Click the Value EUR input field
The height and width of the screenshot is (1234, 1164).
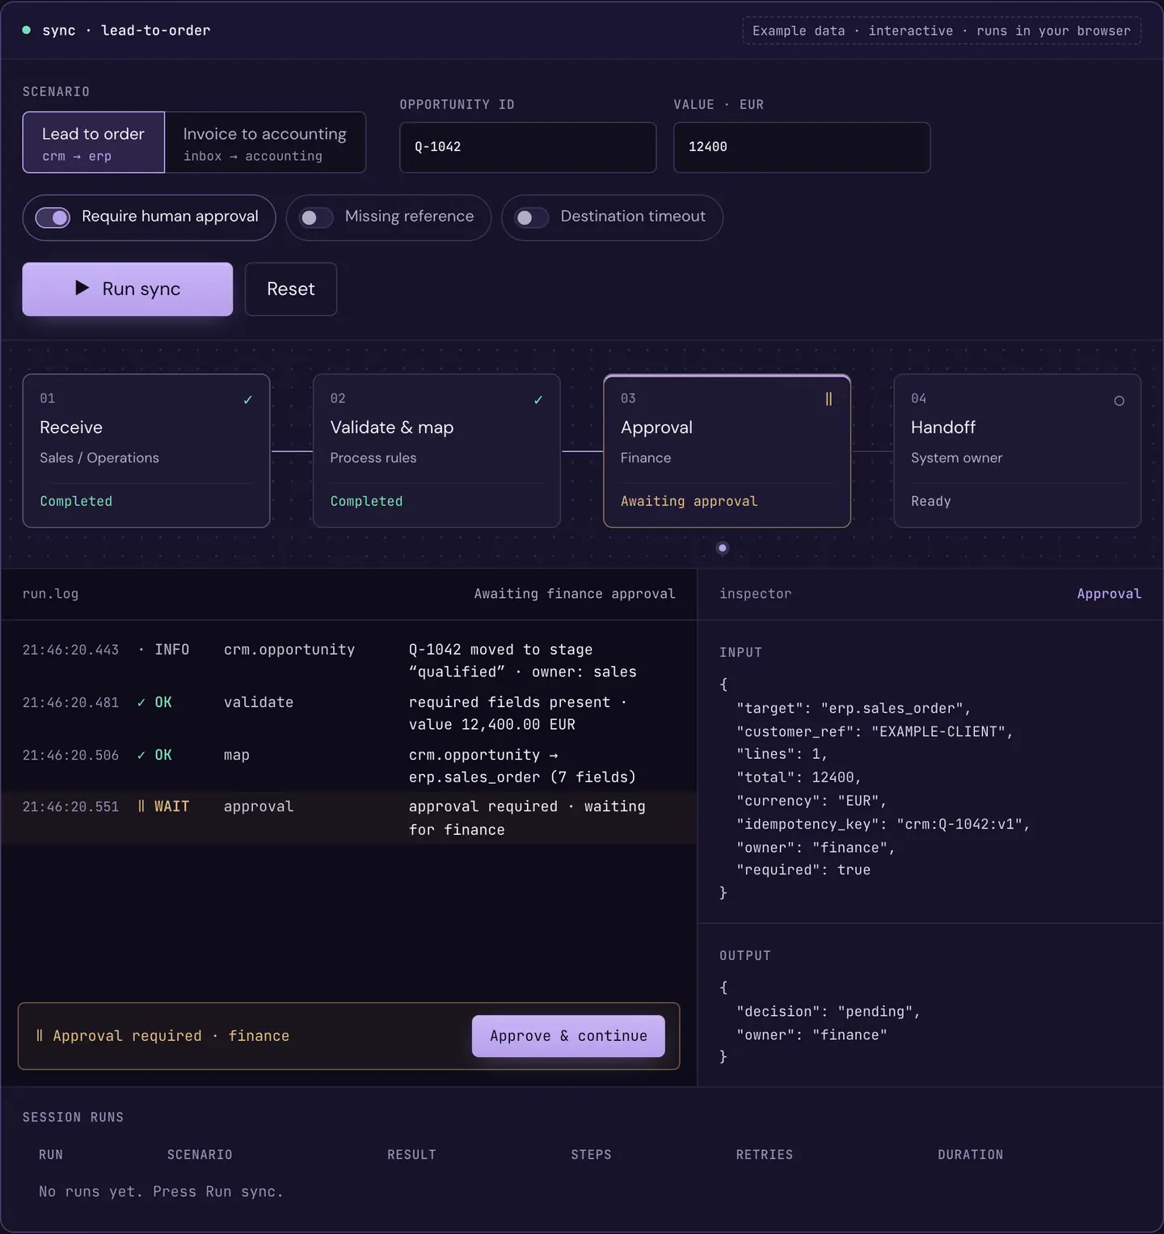coord(802,147)
